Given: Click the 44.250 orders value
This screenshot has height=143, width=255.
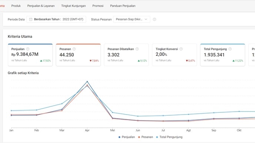Looking at the screenshot, I should tap(67, 55).
